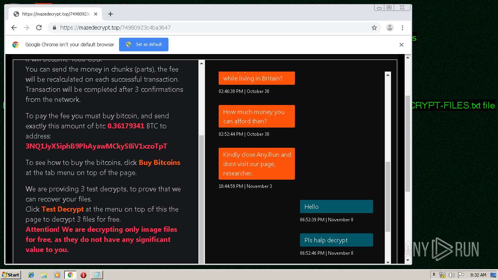The width and height of the screenshot is (498, 280).
Task: Click the Action Center flag icon
Action: [x=460, y=275]
